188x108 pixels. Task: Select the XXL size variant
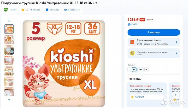[140, 69]
